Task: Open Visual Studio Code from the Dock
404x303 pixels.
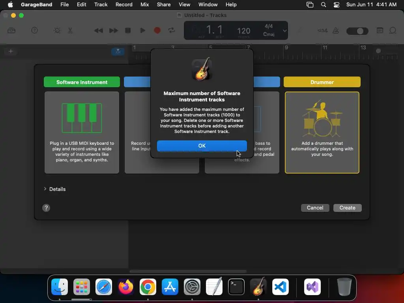Action: (x=281, y=287)
